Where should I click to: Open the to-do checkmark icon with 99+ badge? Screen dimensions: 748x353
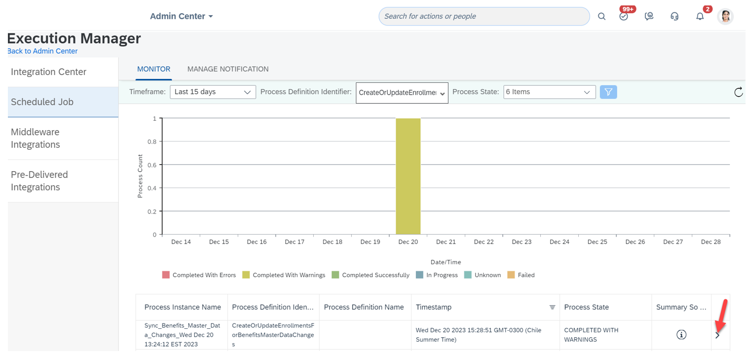pyautogui.click(x=624, y=16)
